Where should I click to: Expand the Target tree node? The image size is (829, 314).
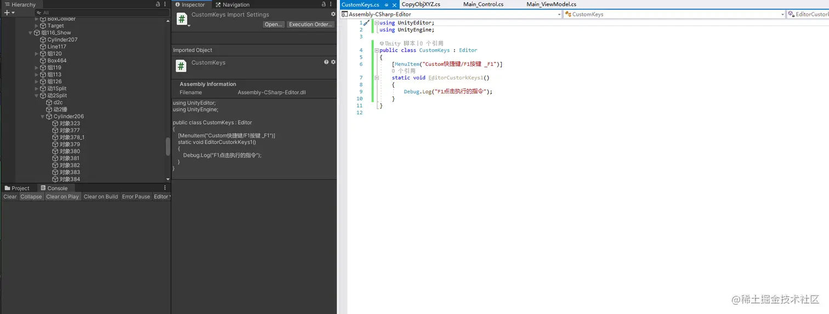[x=37, y=26]
